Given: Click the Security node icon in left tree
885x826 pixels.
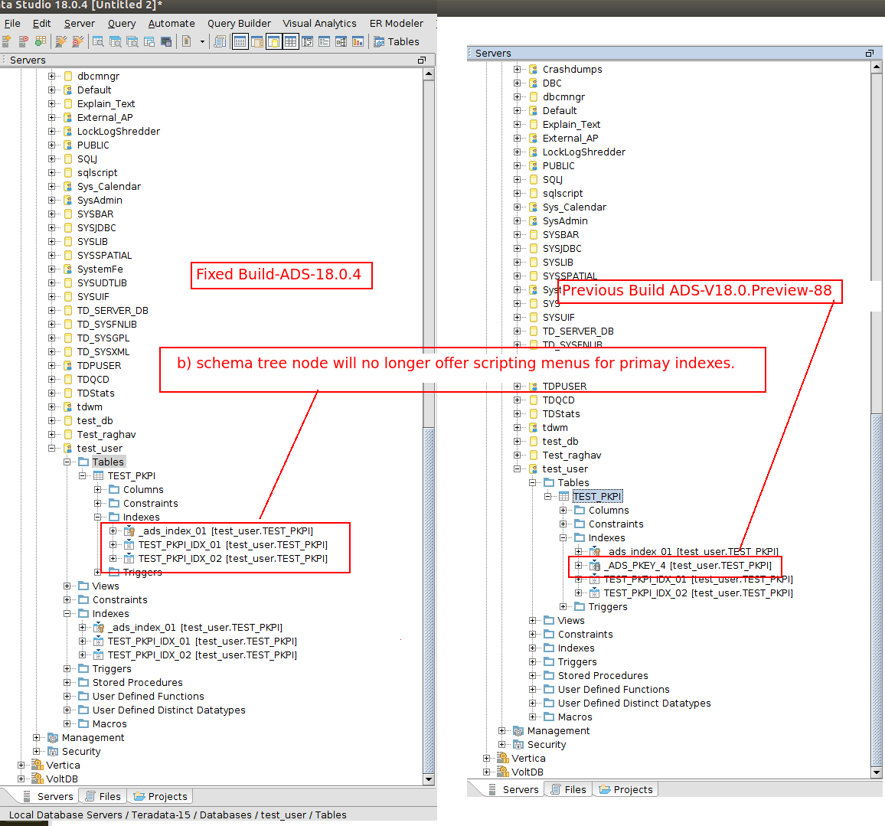Looking at the screenshot, I should 53,751.
